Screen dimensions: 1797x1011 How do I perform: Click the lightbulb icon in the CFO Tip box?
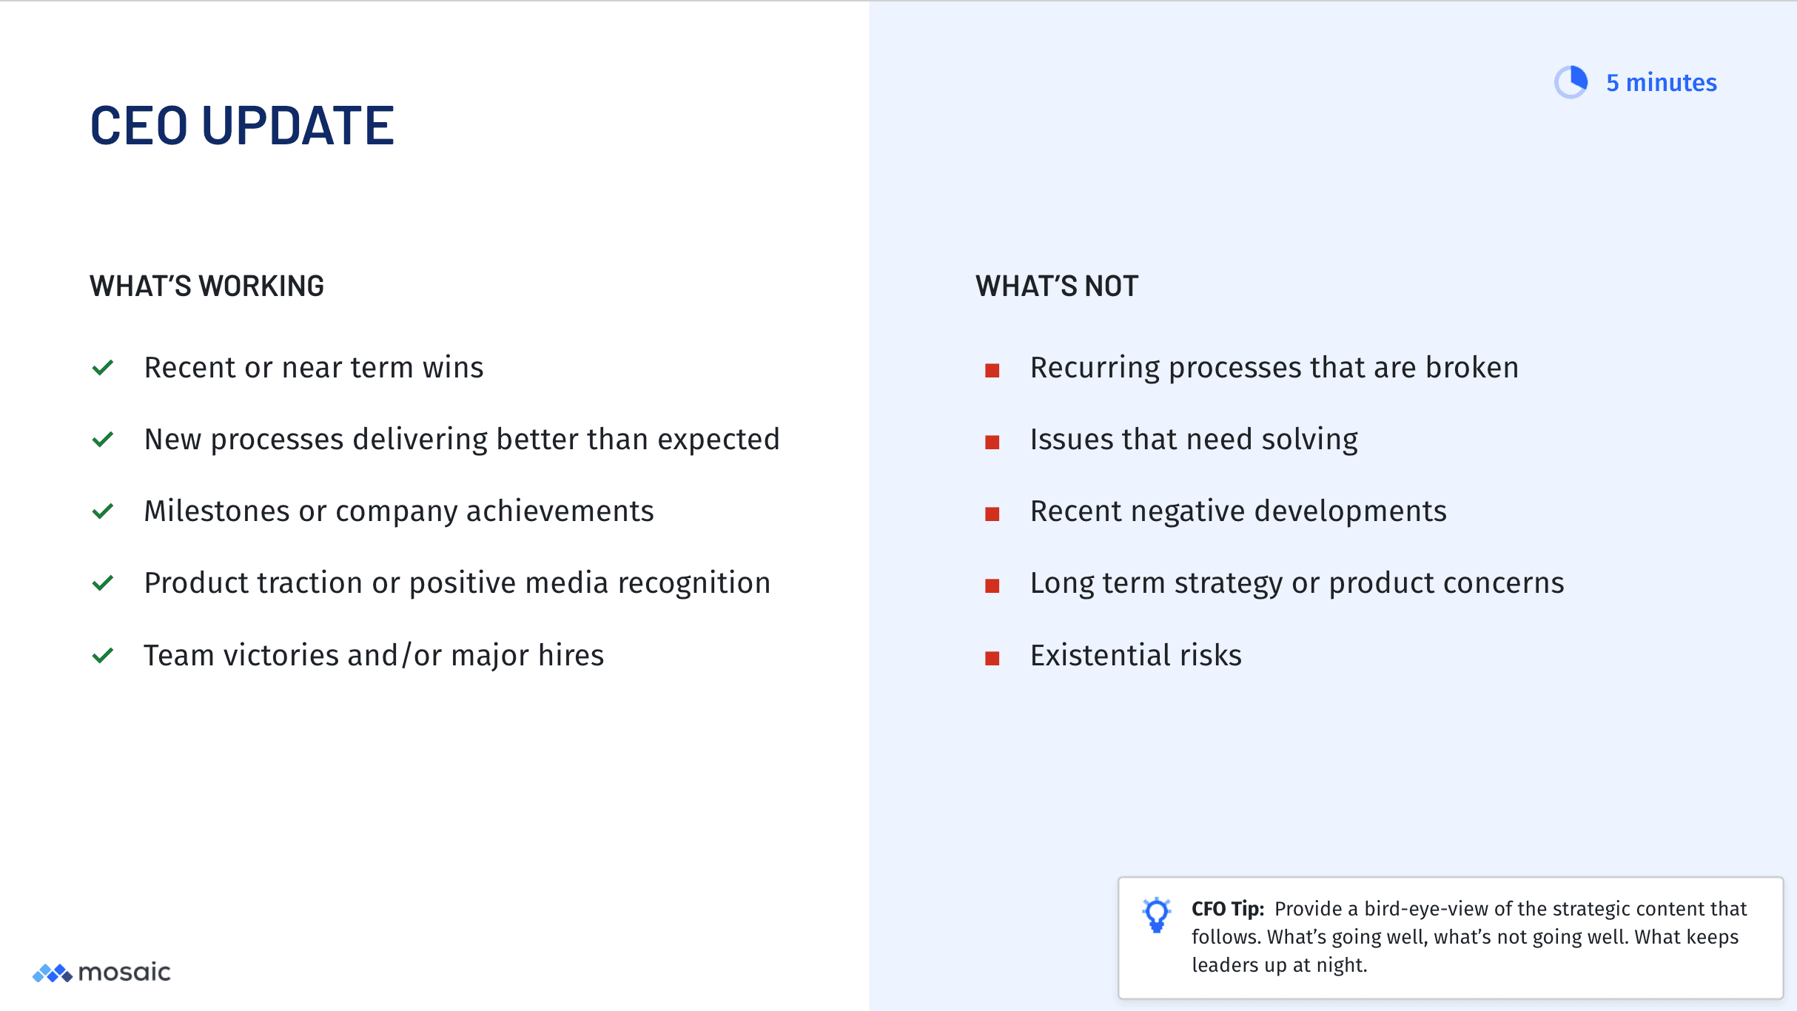(x=1156, y=915)
